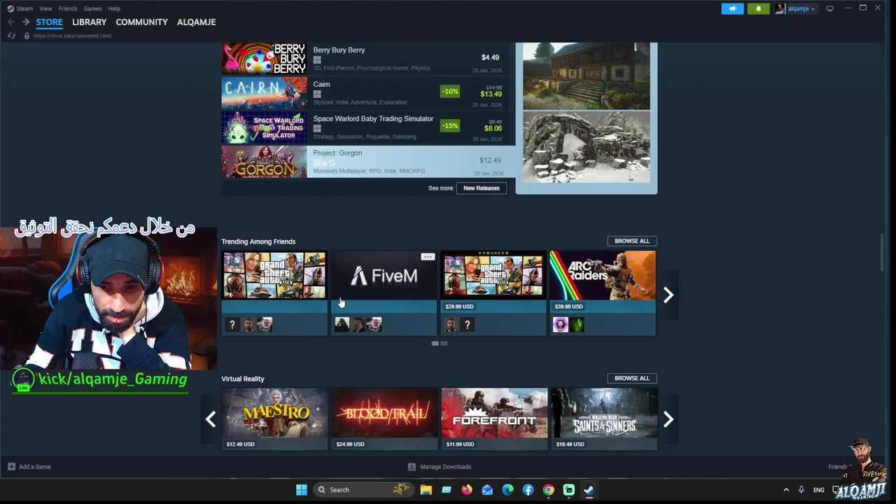Click question mark friend avatar under first GTA
896x504 pixels.
coord(232,325)
